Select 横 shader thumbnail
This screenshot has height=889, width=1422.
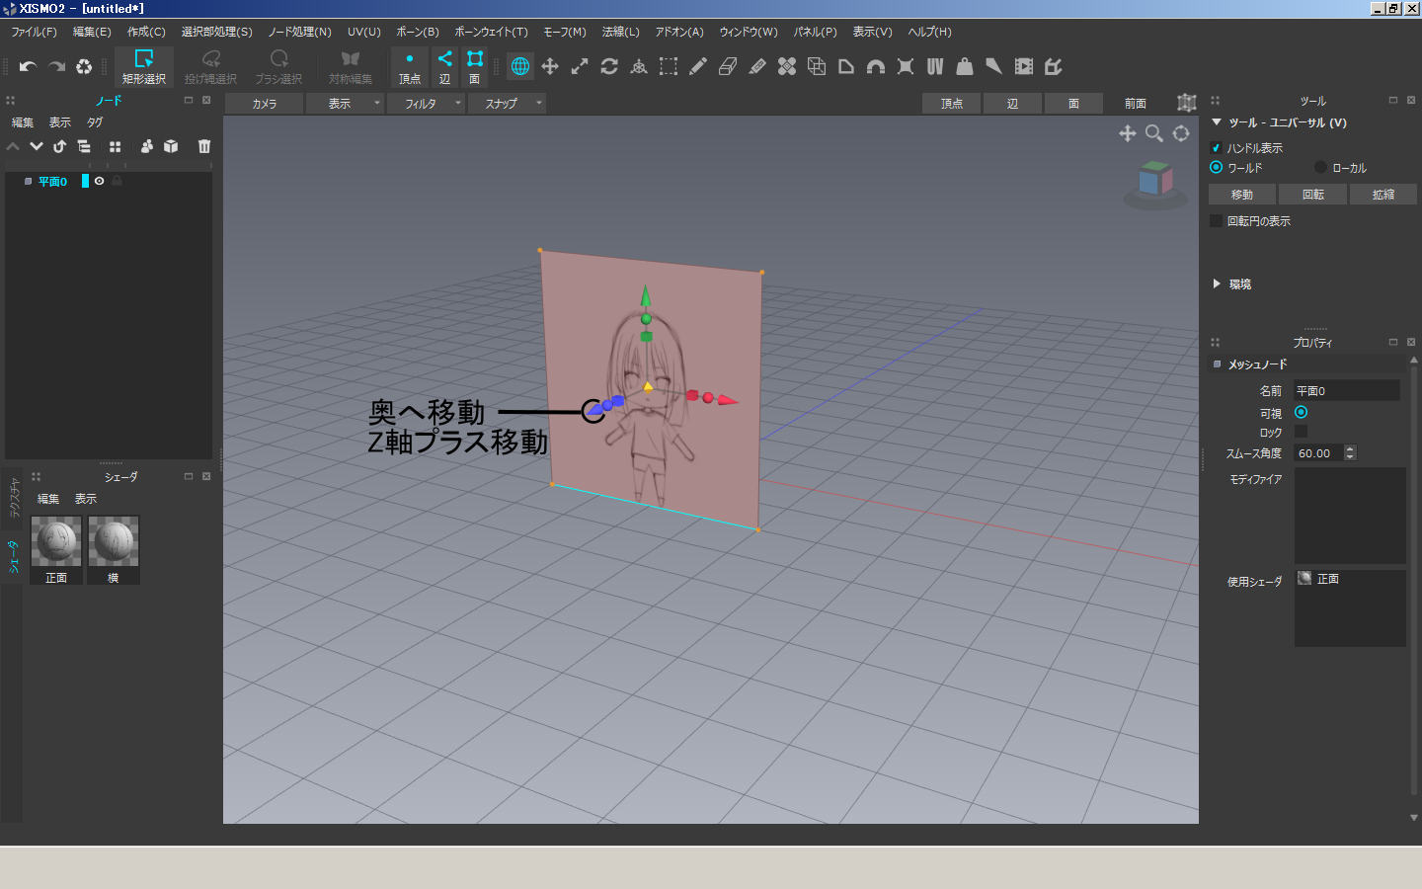coord(114,549)
